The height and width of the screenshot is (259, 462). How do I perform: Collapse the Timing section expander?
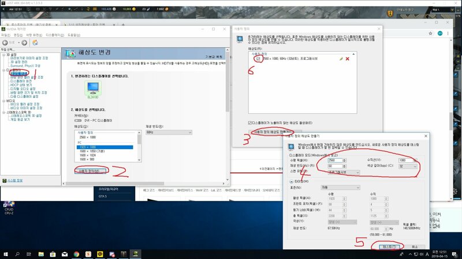291,181
